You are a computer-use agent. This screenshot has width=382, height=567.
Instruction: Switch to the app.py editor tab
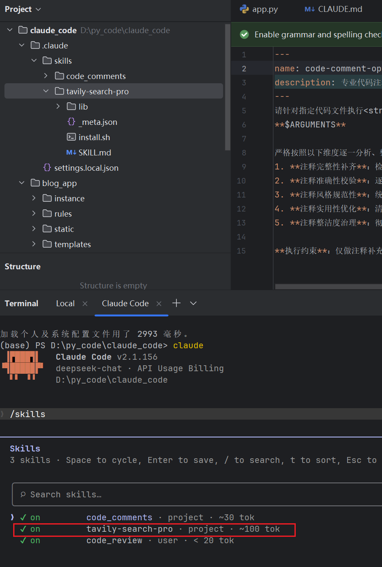tap(259, 9)
